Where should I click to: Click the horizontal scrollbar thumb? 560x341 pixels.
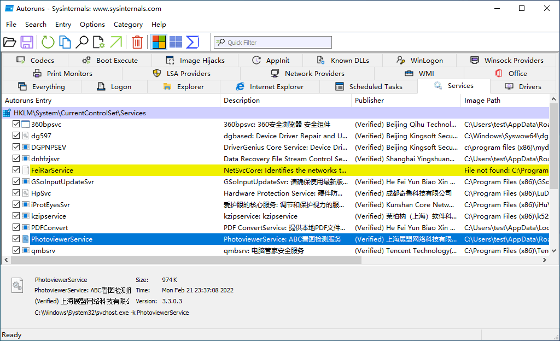pos(186,260)
